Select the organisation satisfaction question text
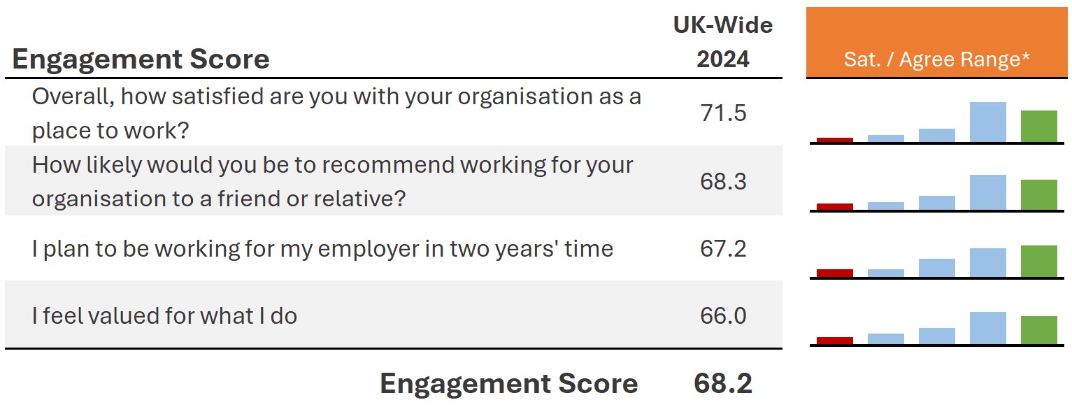Viewport: 1072px width, 407px height. 336,113
